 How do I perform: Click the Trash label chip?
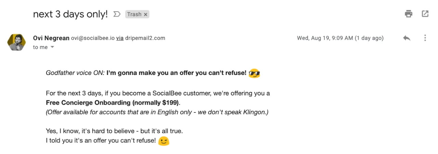[134, 14]
